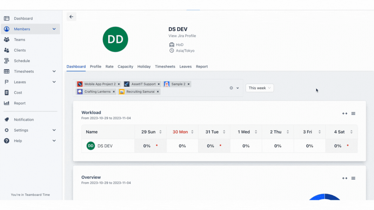Sort the 30 Mon column
Screen dimensions: 374x210
(x=192, y=132)
